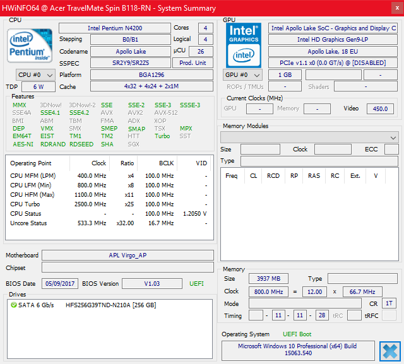The height and width of the screenshot is (364, 404).
Task: Click the memory size 3937 MB field
Action: 269,278
